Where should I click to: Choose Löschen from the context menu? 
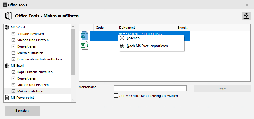pyautogui.click(x=151, y=38)
